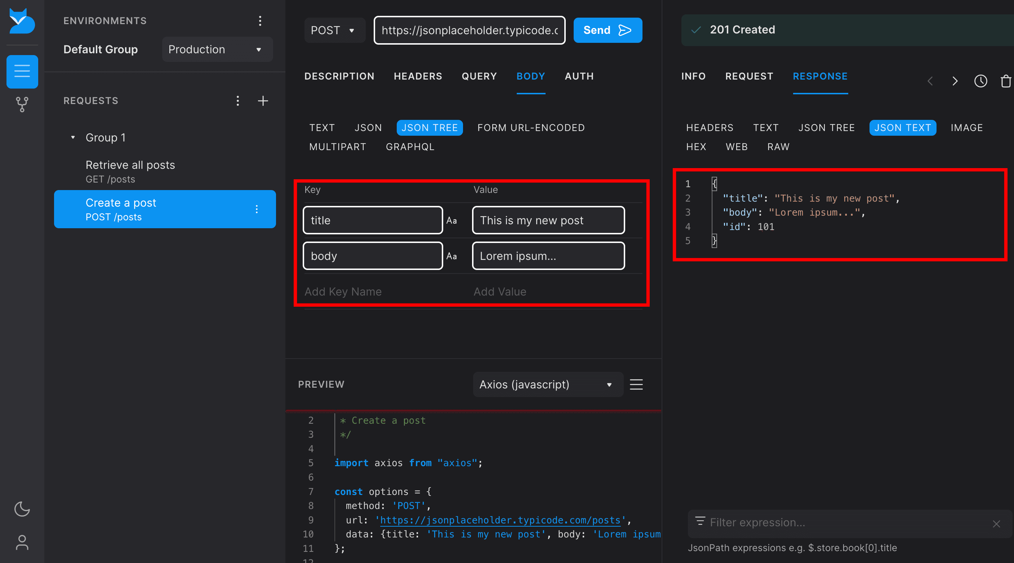Click the Send button
The image size is (1014, 563).
[608, 30]
